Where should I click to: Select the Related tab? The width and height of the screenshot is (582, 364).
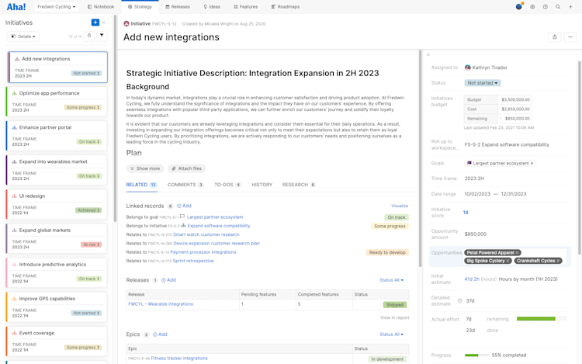141,185
